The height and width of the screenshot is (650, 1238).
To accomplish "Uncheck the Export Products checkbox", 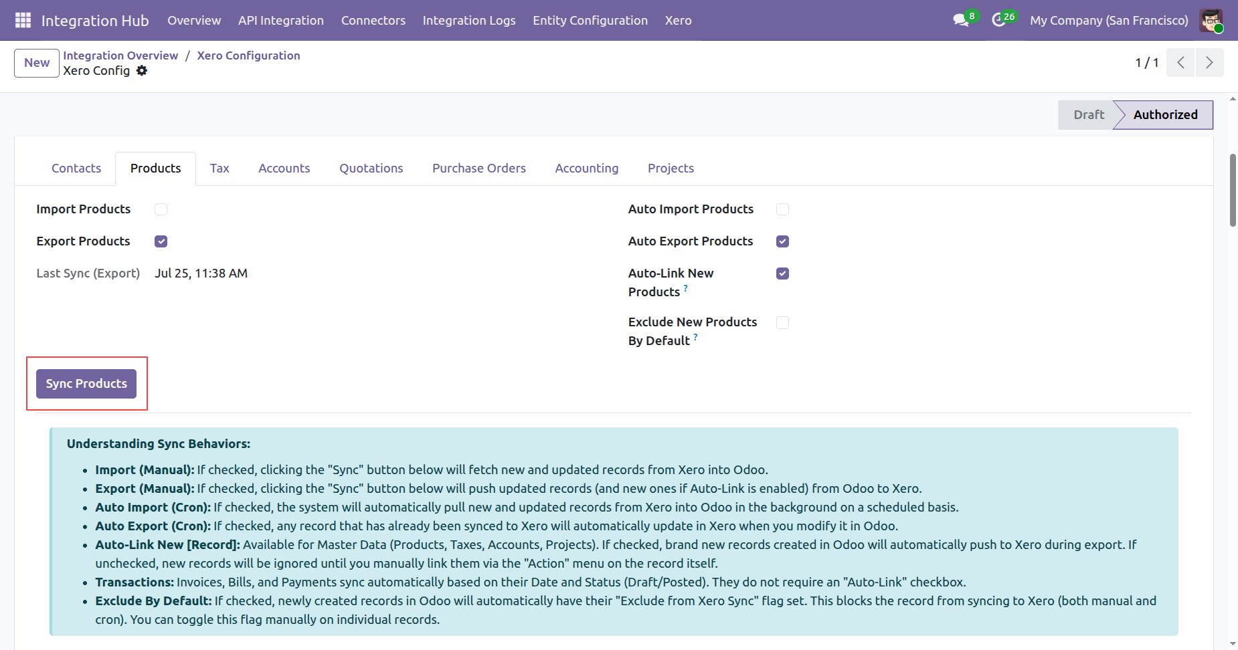I will (x=161, y=241).
